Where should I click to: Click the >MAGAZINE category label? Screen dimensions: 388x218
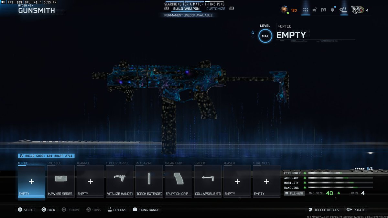pyautogui.click(x=144, y=163)
